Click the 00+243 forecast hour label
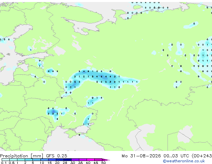212x164 pixels. 202,156
